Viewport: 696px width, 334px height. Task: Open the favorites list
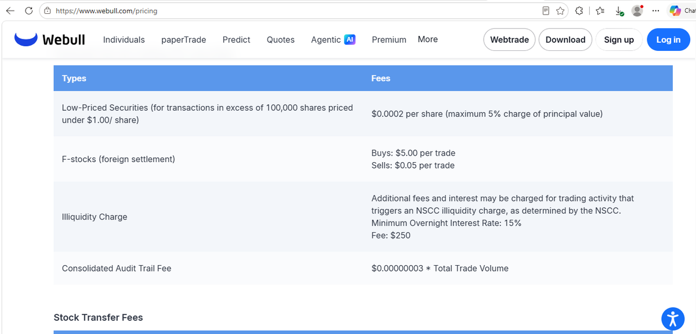[x=601, y=11]
